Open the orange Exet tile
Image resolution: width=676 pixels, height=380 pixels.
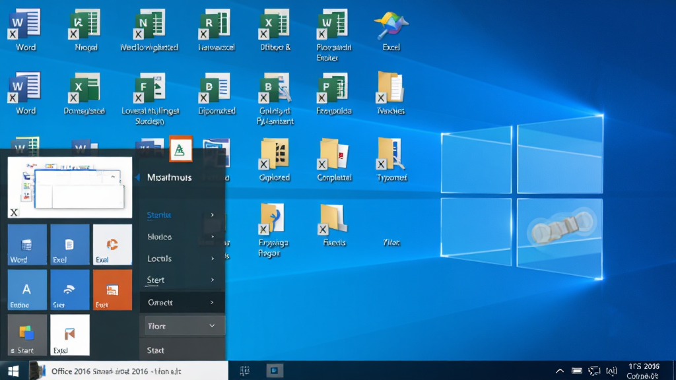click(112, 290)
